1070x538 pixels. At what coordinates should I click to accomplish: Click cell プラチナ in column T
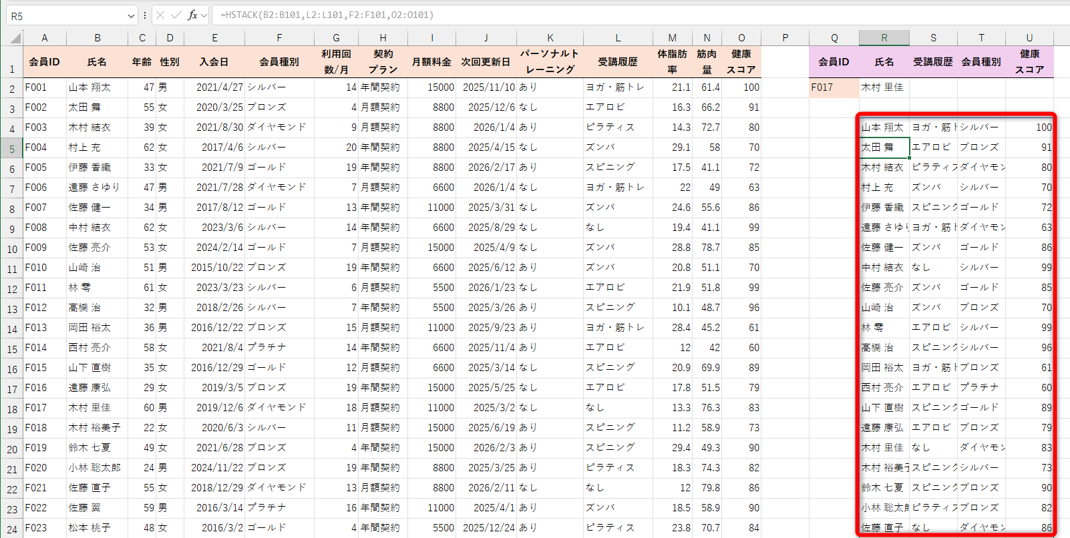(x=981, y=388)
